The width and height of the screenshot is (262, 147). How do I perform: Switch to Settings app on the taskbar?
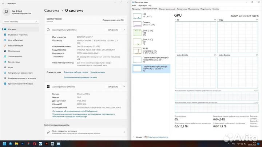(x=52, y=144)
